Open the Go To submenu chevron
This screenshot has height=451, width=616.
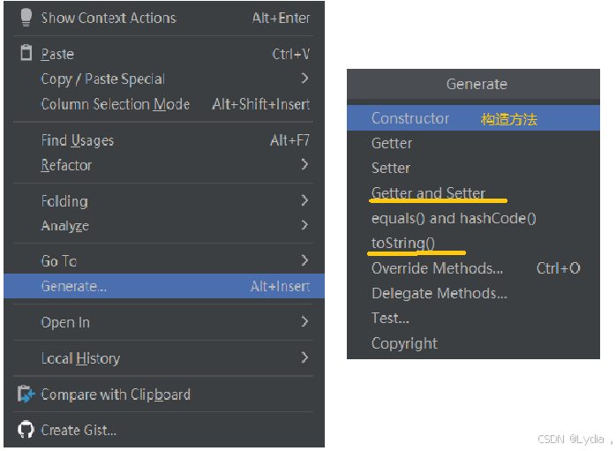coord(304,260)
